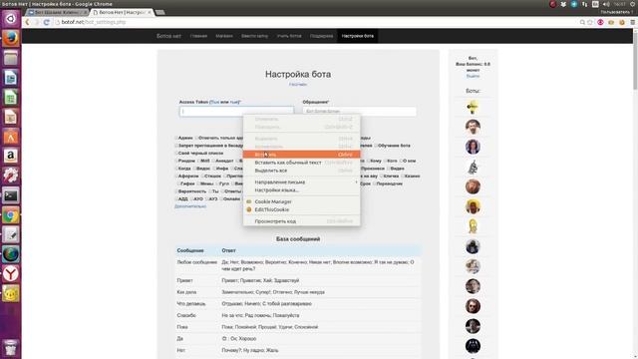Open Ввести капчу in the navbar
Image resolution: width=638 pixels, height=359 pixels.
coord(255,36)
